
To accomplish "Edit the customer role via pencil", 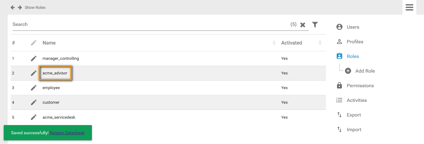I will 34,102.
